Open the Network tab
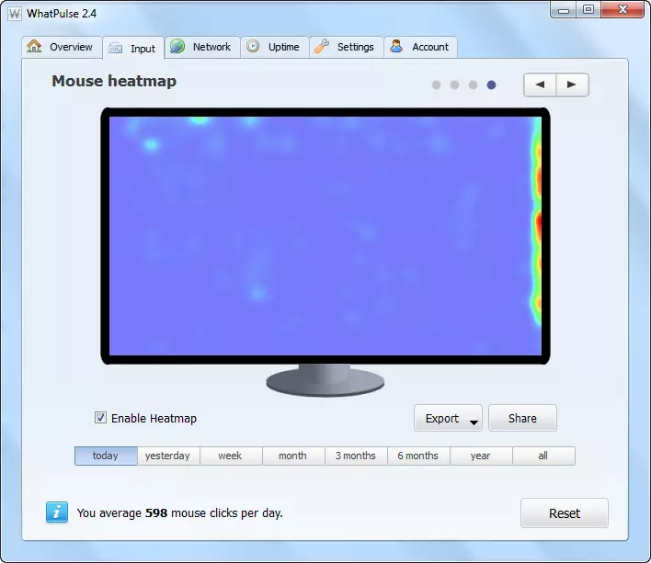 click(x=202, y=47)
